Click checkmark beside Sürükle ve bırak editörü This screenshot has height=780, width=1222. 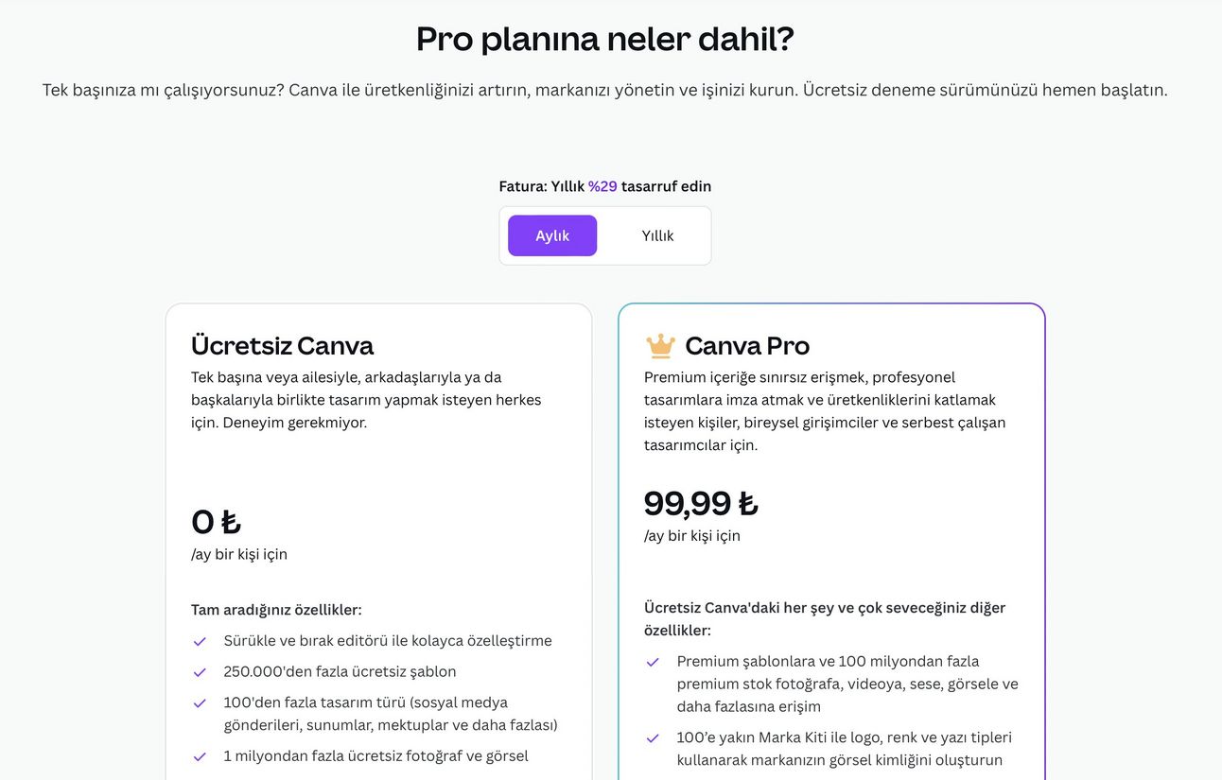tap(200, 641)
